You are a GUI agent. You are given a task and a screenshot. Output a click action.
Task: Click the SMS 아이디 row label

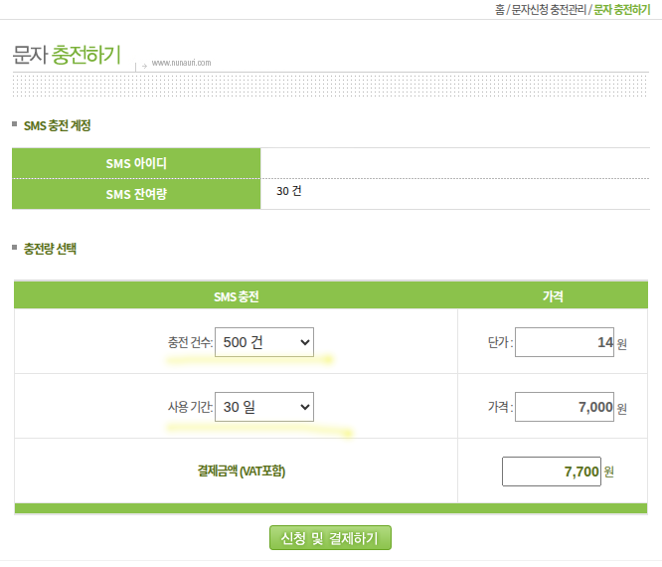[x=136, y=163]
